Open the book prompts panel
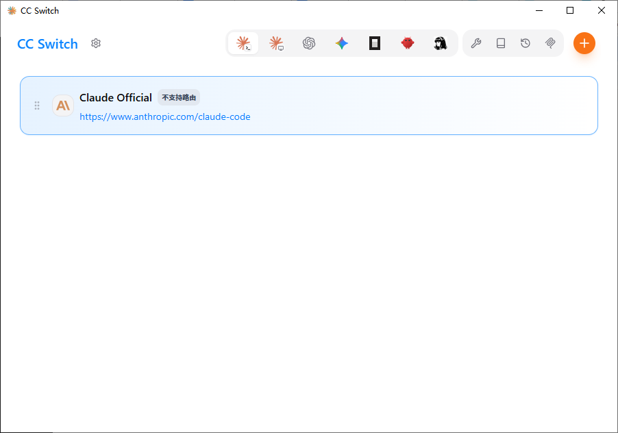Viewport: 618px width, 433px height. [501, 43]
